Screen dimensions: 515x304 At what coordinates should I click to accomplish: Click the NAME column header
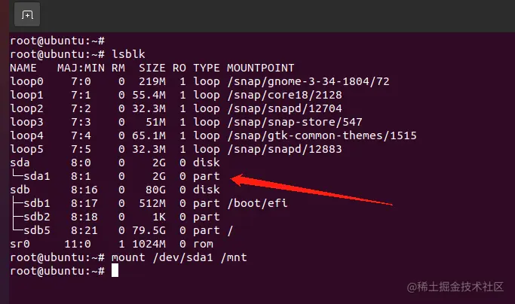(x=23, y=68)
